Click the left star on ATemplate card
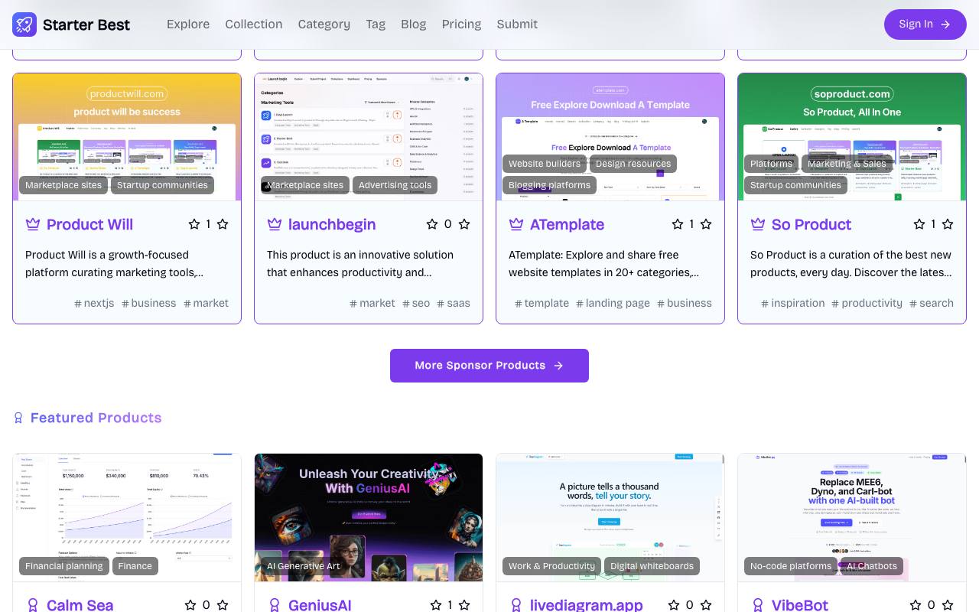This screenshot has height=612, width=979. (678, 224)
